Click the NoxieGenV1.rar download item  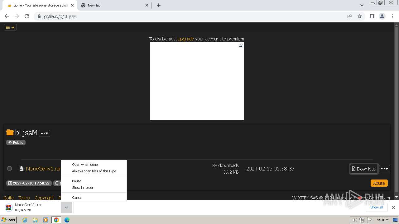click(33, 207)
